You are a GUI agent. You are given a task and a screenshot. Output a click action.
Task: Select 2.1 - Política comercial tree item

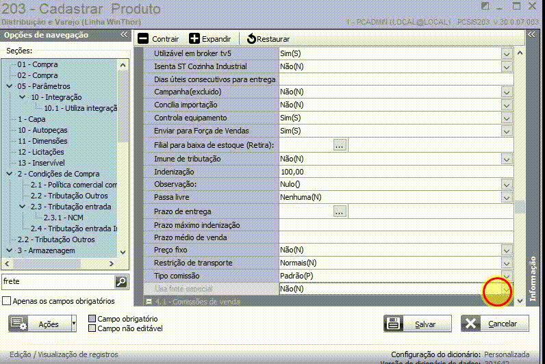click(74, 185)
